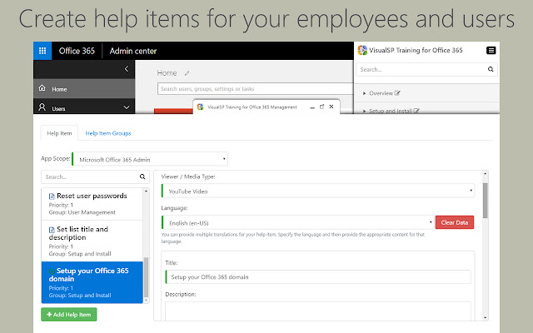Expand the Users menu in sidebar
533x333 pixels.
tap(126, 107)
